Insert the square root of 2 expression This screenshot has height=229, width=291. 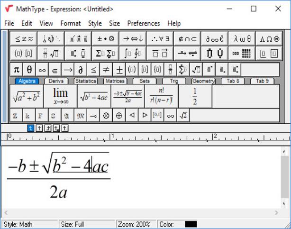pyautogui.click(x=183, y=116)
